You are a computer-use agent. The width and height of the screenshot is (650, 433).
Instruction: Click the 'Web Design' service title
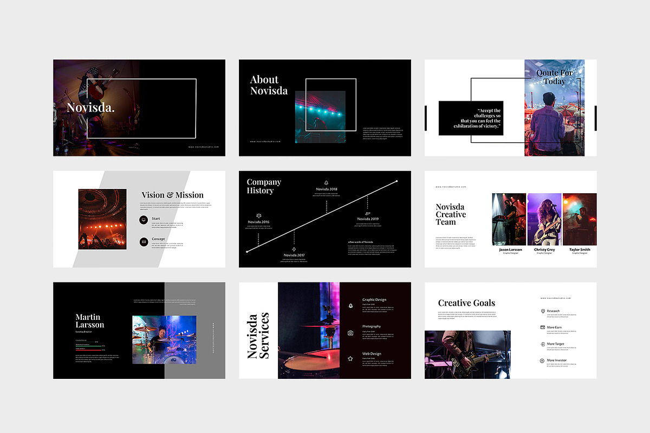(372, 353)
